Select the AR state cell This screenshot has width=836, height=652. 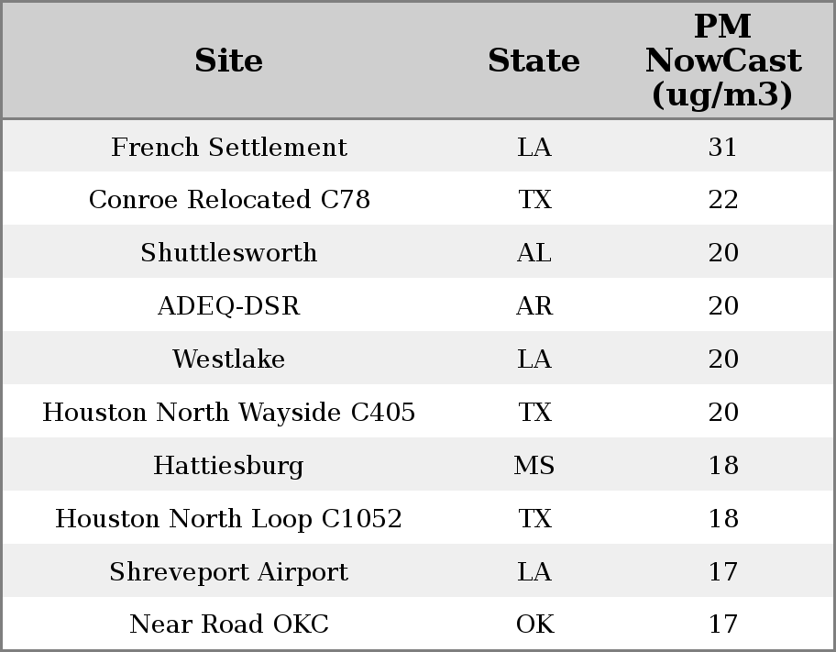[533, 306]
